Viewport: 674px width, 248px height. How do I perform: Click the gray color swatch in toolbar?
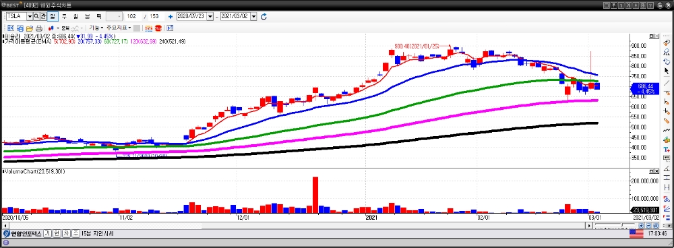(137, 28)
